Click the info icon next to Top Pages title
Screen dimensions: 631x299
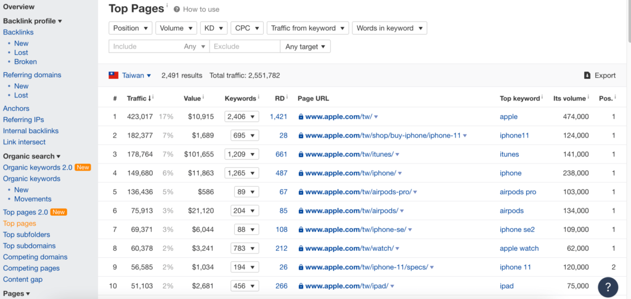(x=167, y=5)
